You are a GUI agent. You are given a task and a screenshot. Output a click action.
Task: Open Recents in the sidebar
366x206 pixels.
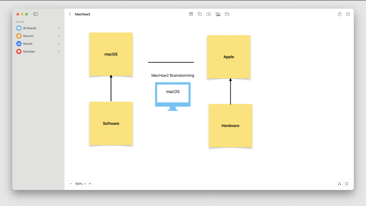click(x=28, y=36)
